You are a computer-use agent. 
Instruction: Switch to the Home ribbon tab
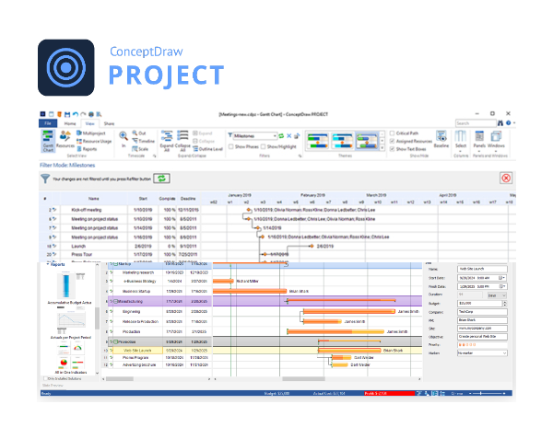point(70,123)
